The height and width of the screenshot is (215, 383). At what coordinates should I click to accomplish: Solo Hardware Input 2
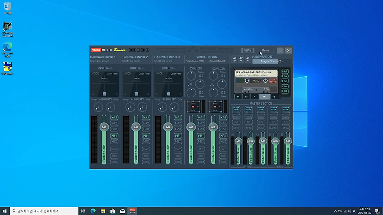coord(146,156)
